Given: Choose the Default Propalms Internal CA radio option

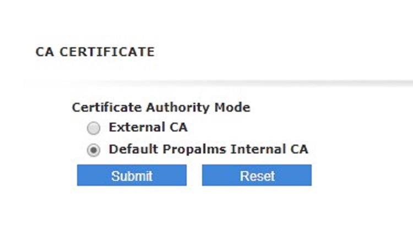Looking at the screenshot, I should click(x=94, y=150).
